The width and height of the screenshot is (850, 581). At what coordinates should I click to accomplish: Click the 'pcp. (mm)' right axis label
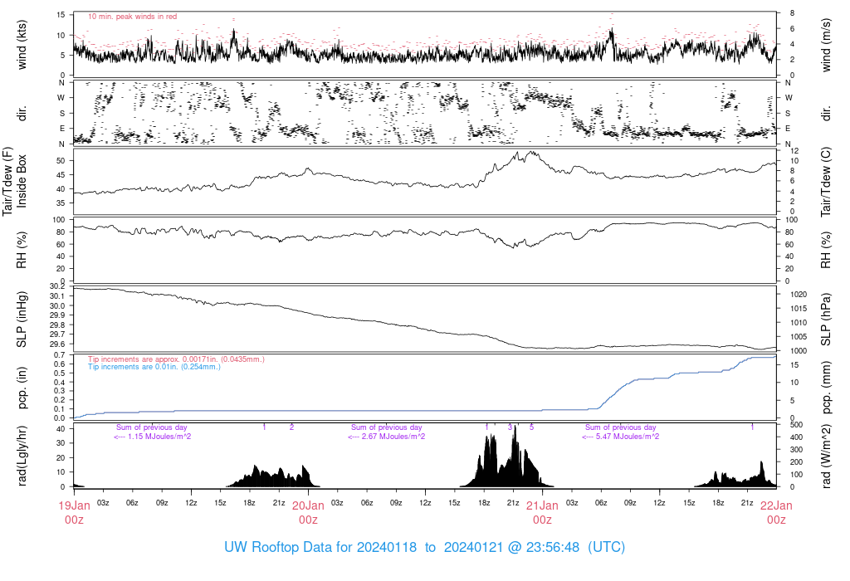(826, 388)
